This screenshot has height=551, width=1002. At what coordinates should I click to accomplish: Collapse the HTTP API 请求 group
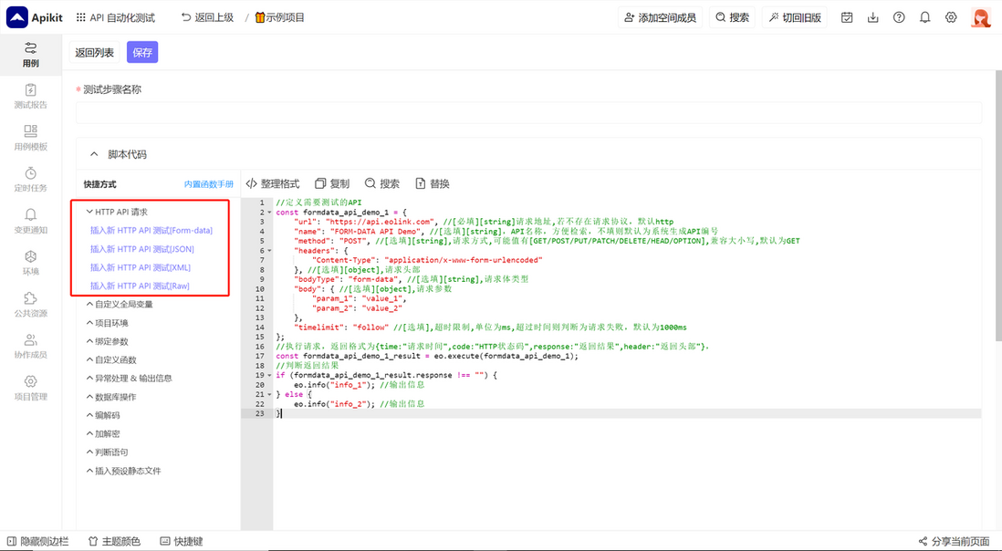click(117, 212)
